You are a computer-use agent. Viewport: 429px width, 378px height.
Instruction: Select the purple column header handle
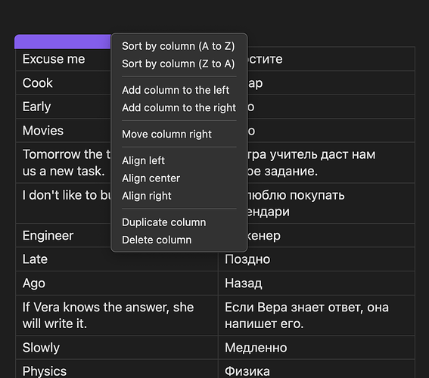click(x=63, y=42)
